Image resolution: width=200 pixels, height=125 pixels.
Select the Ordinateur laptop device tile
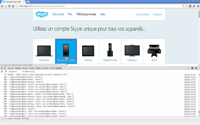coord(44,51)
